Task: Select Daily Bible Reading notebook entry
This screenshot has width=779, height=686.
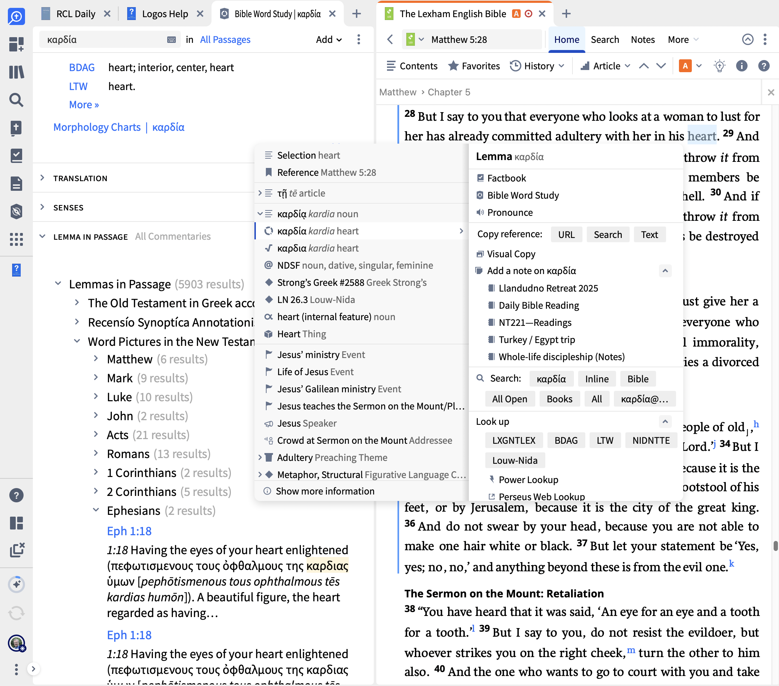Action: point(539,305)
